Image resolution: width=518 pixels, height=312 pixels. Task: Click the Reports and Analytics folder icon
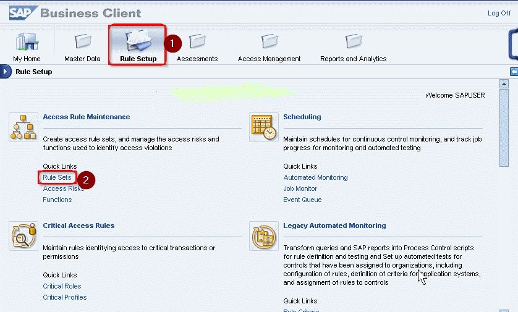click(x=353, y=41)
